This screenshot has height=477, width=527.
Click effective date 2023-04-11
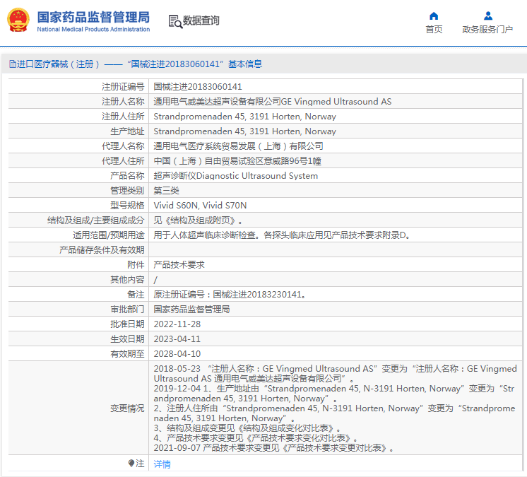click(177, 338)
